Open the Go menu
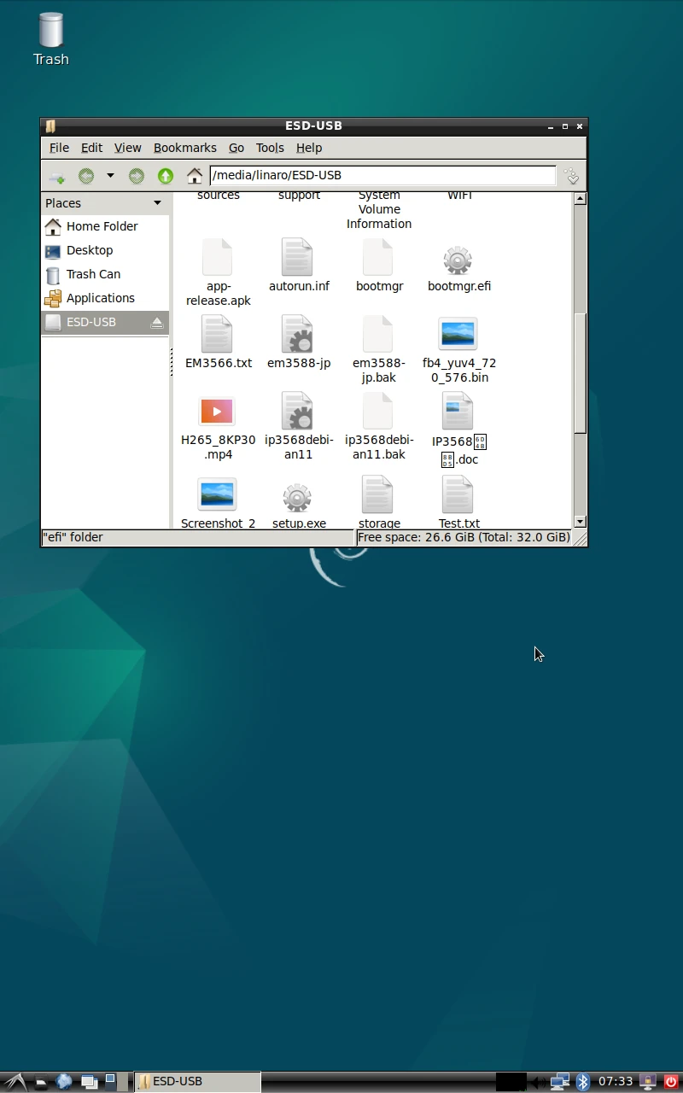The image size is (683, 1093). pyautogui.click(x=236, y=148)
